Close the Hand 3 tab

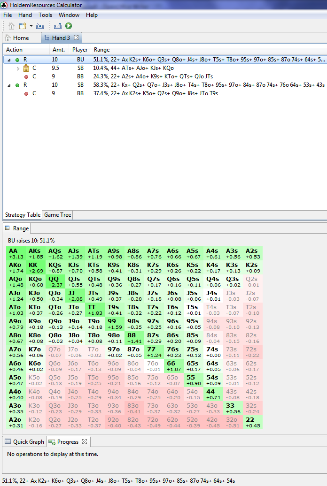click(76, 38)
